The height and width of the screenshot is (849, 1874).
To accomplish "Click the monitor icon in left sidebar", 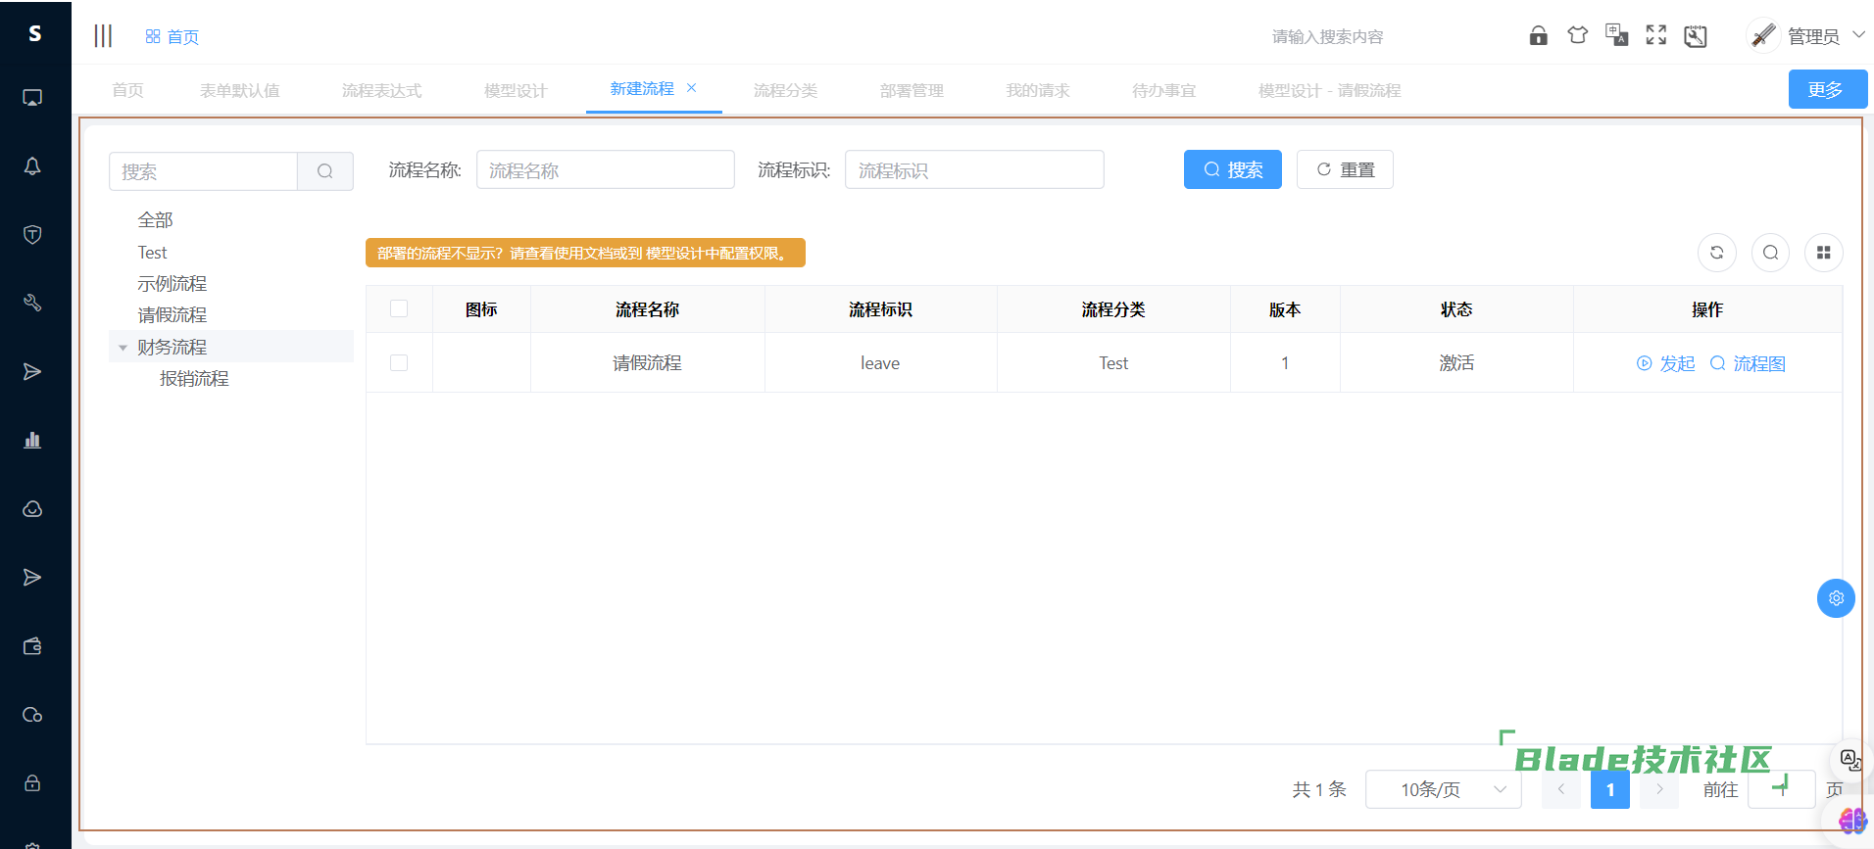I will click(32, 98).
